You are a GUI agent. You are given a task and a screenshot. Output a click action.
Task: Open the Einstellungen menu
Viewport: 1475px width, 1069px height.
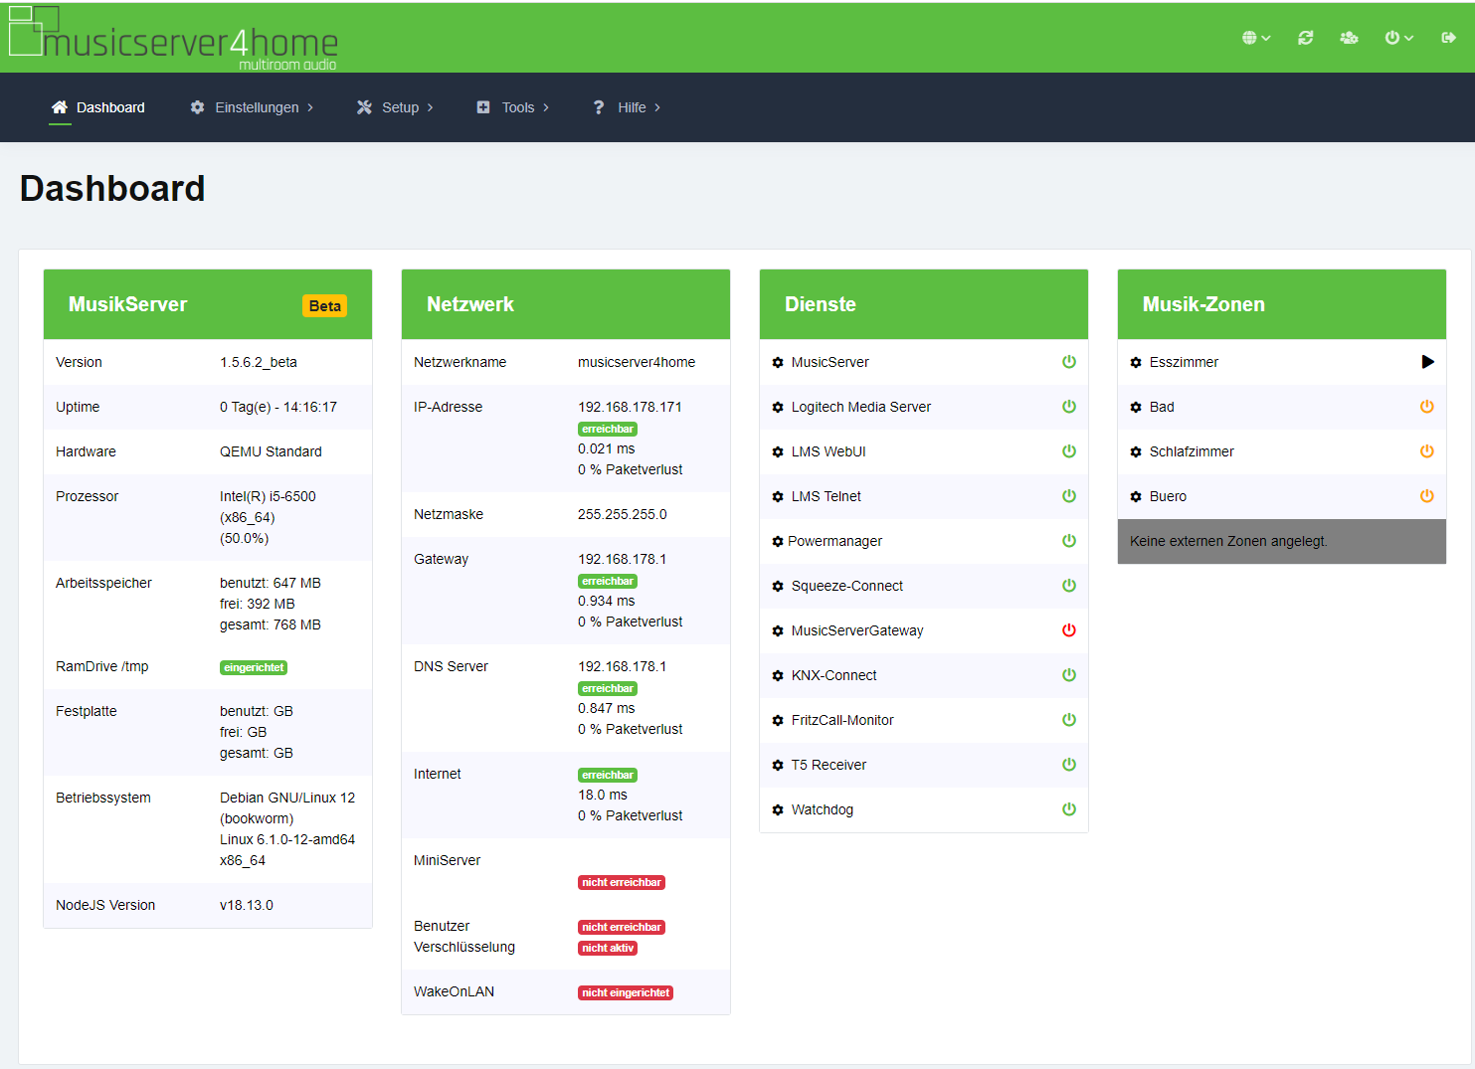pos(252,107)
